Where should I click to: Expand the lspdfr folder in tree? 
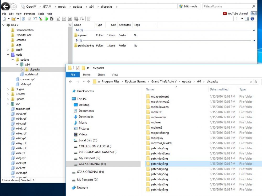tap(8, 50)
